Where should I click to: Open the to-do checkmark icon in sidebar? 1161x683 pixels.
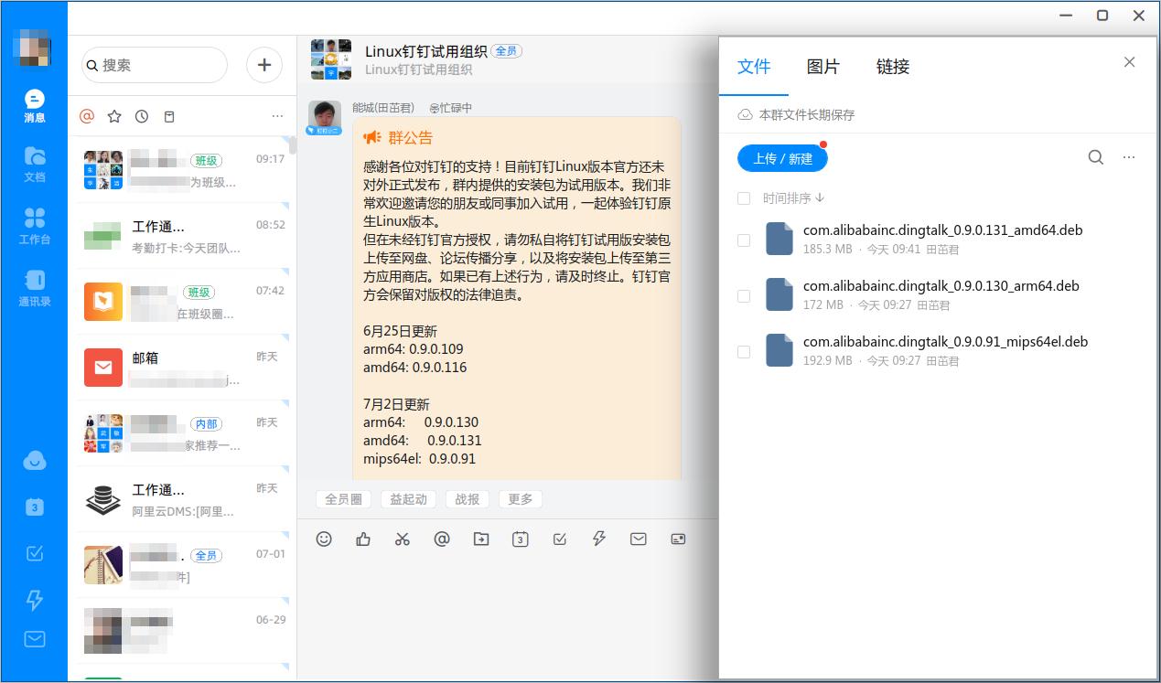tap(35, 553)
